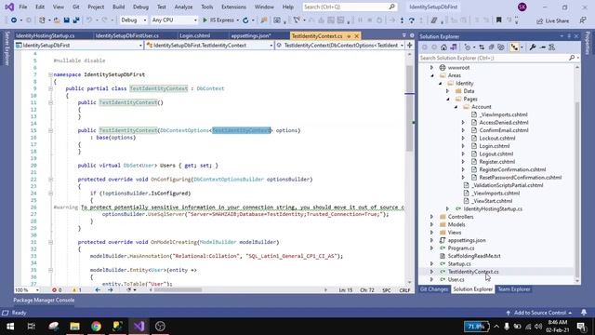Expand the Controllers folder
Viewport: 595px width, 335px height.
click(x=431, y=217)
